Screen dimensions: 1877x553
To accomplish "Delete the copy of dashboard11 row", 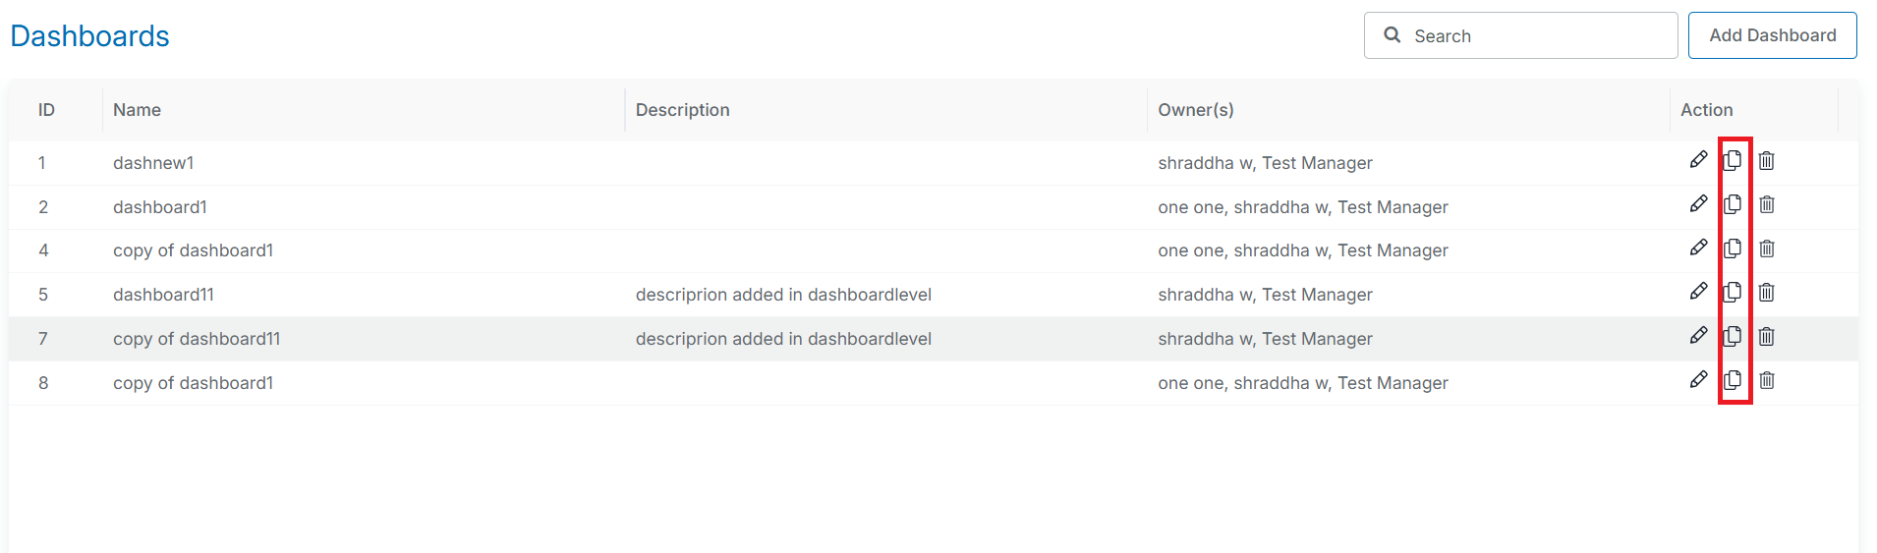I will [x=1766, y=337].
